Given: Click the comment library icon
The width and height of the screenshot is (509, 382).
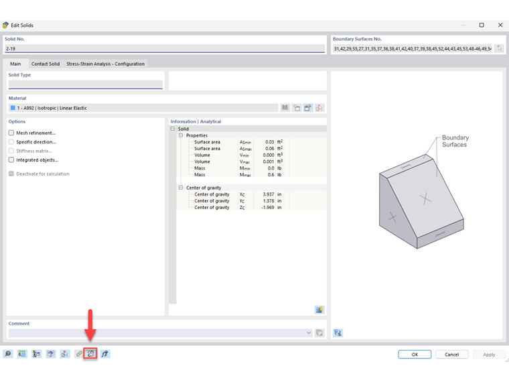Looking at the screenshot, I should tap(319, 332).
